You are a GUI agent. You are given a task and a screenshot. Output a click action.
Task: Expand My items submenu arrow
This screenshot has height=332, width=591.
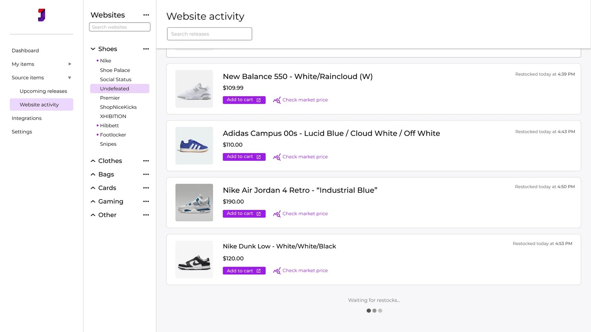pyautogui.click(x=69, y=64)
